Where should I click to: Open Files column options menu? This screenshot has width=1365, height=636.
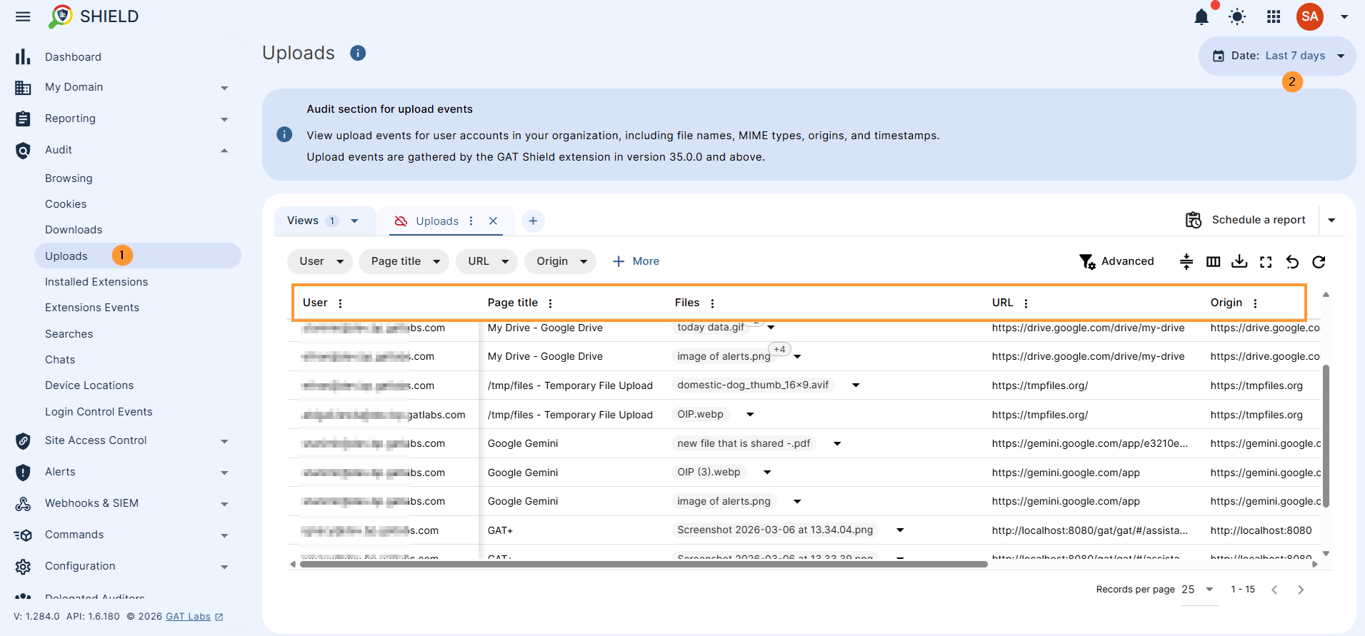pyautogui.click(x=712, y=303)
